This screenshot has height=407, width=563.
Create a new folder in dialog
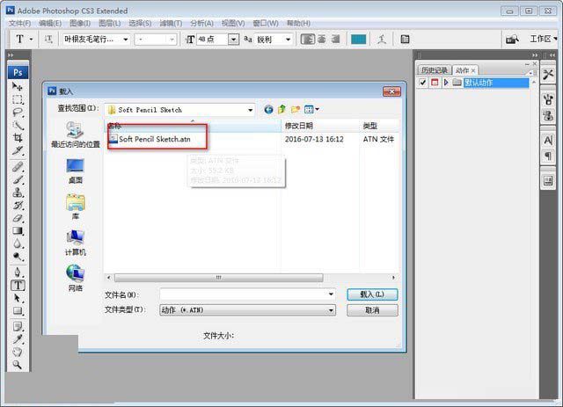click(296, 110)
